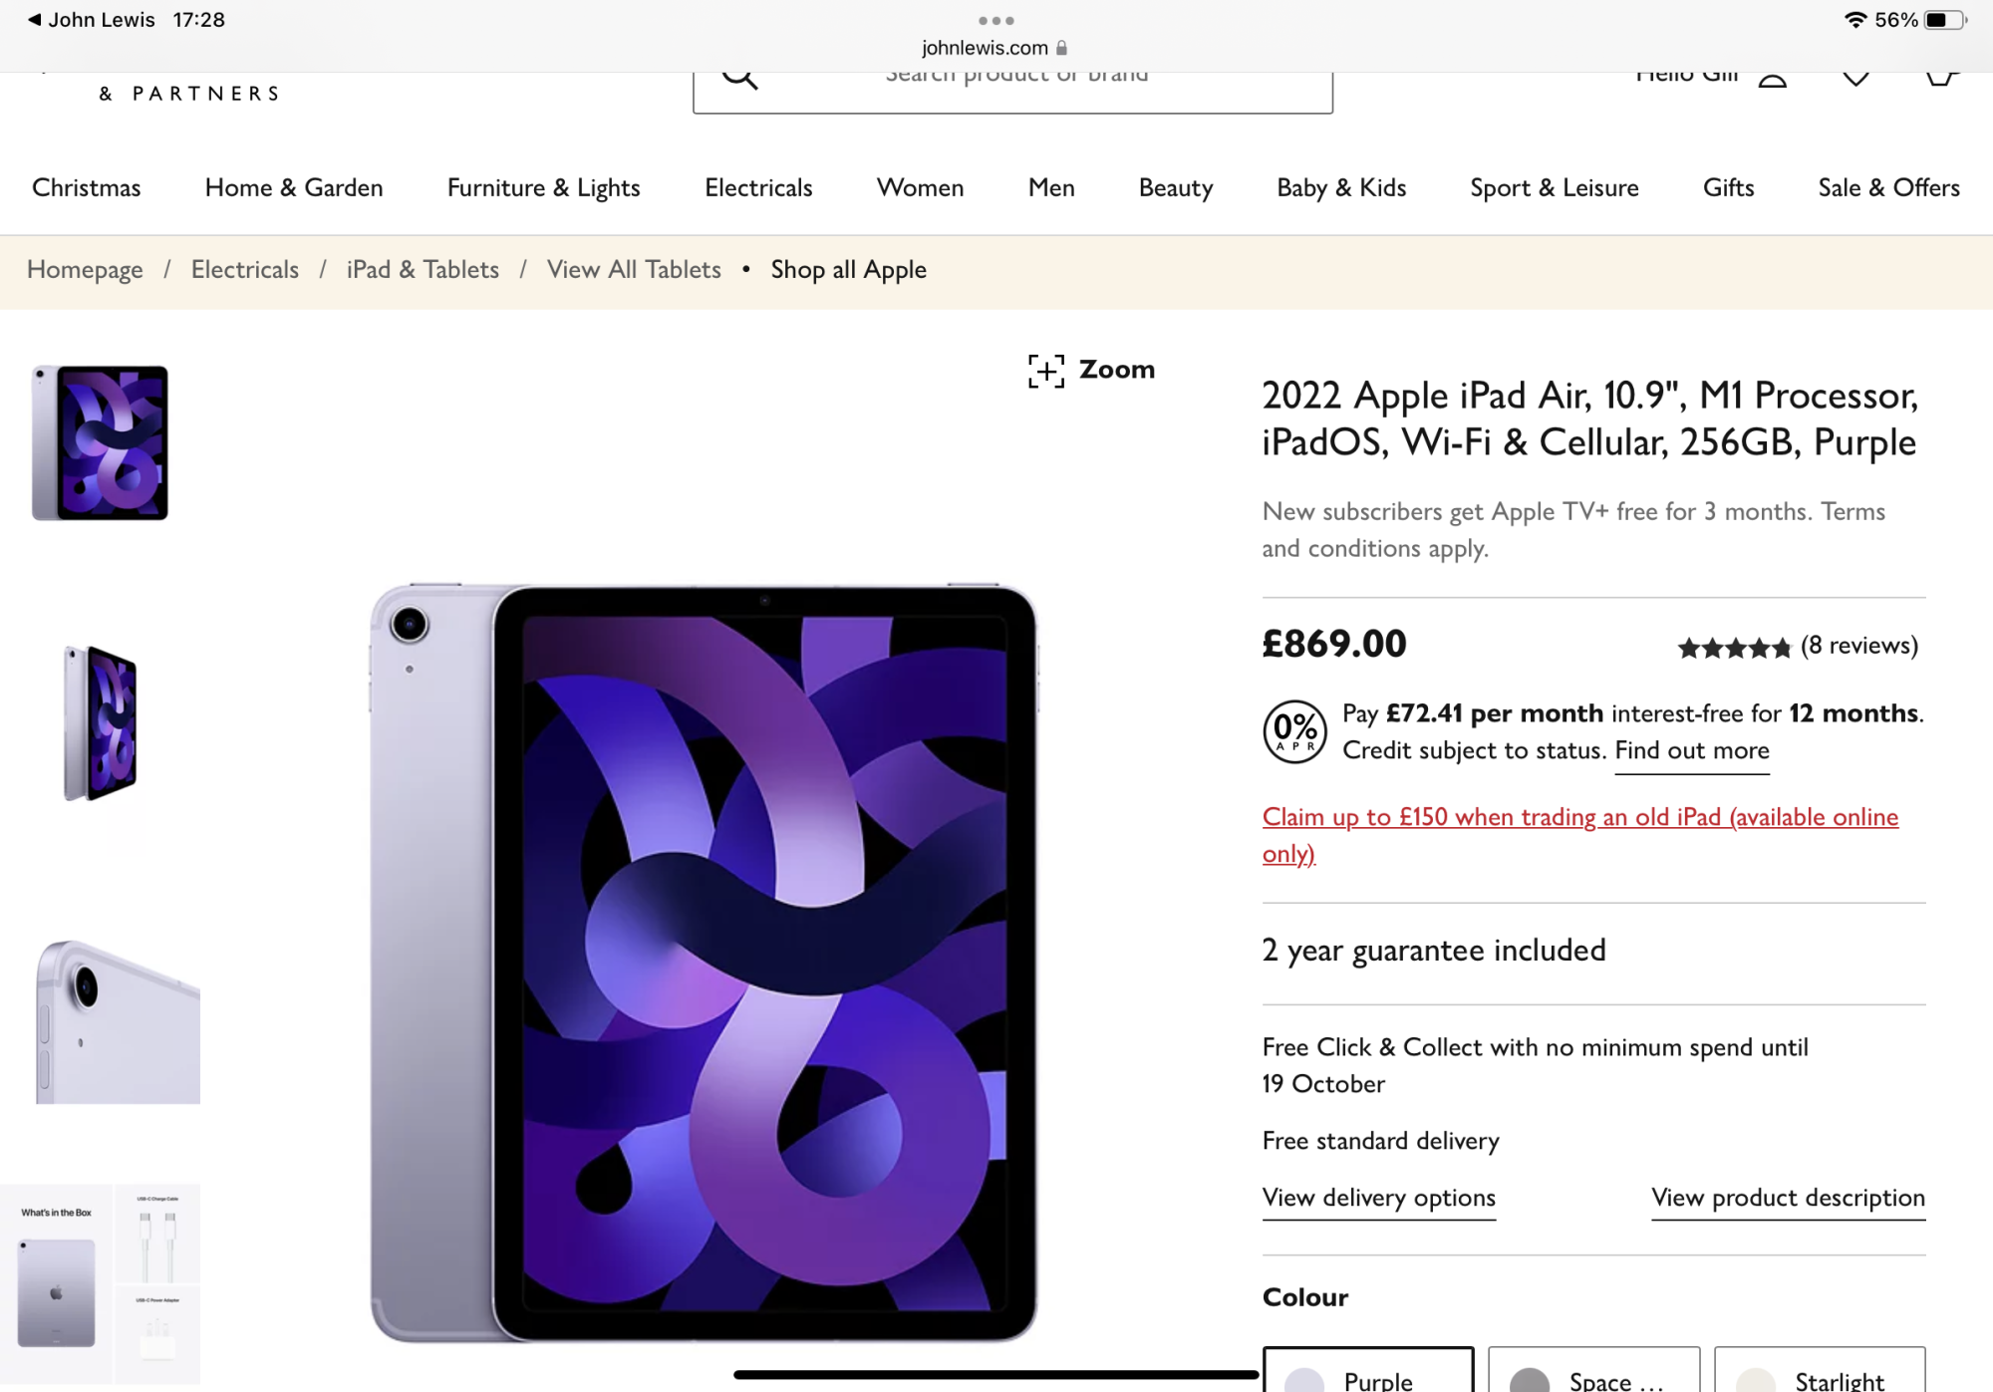This screenshot has width=1993, height=1392.
Task: Click the Zoom image icon
Action: point(1046,371)
